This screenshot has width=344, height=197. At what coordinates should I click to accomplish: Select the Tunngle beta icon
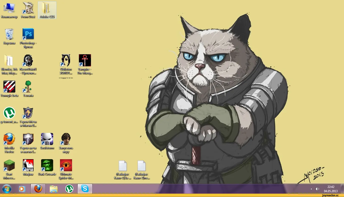point(9,89)
